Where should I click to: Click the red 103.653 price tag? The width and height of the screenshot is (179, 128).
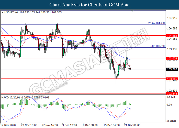172,59
